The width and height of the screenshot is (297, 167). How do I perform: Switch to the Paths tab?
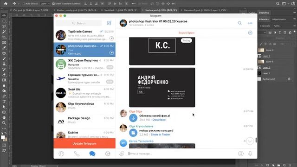[277, 26]
